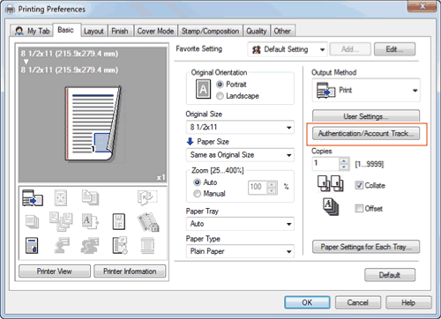This screenshot has height=319, width=441.
Task: Close the Printing Preferences window
Action: click(x=422, y=6)
